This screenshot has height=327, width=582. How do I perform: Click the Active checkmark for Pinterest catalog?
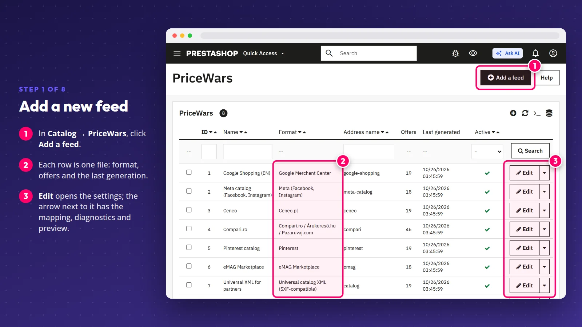pos(487,248)
